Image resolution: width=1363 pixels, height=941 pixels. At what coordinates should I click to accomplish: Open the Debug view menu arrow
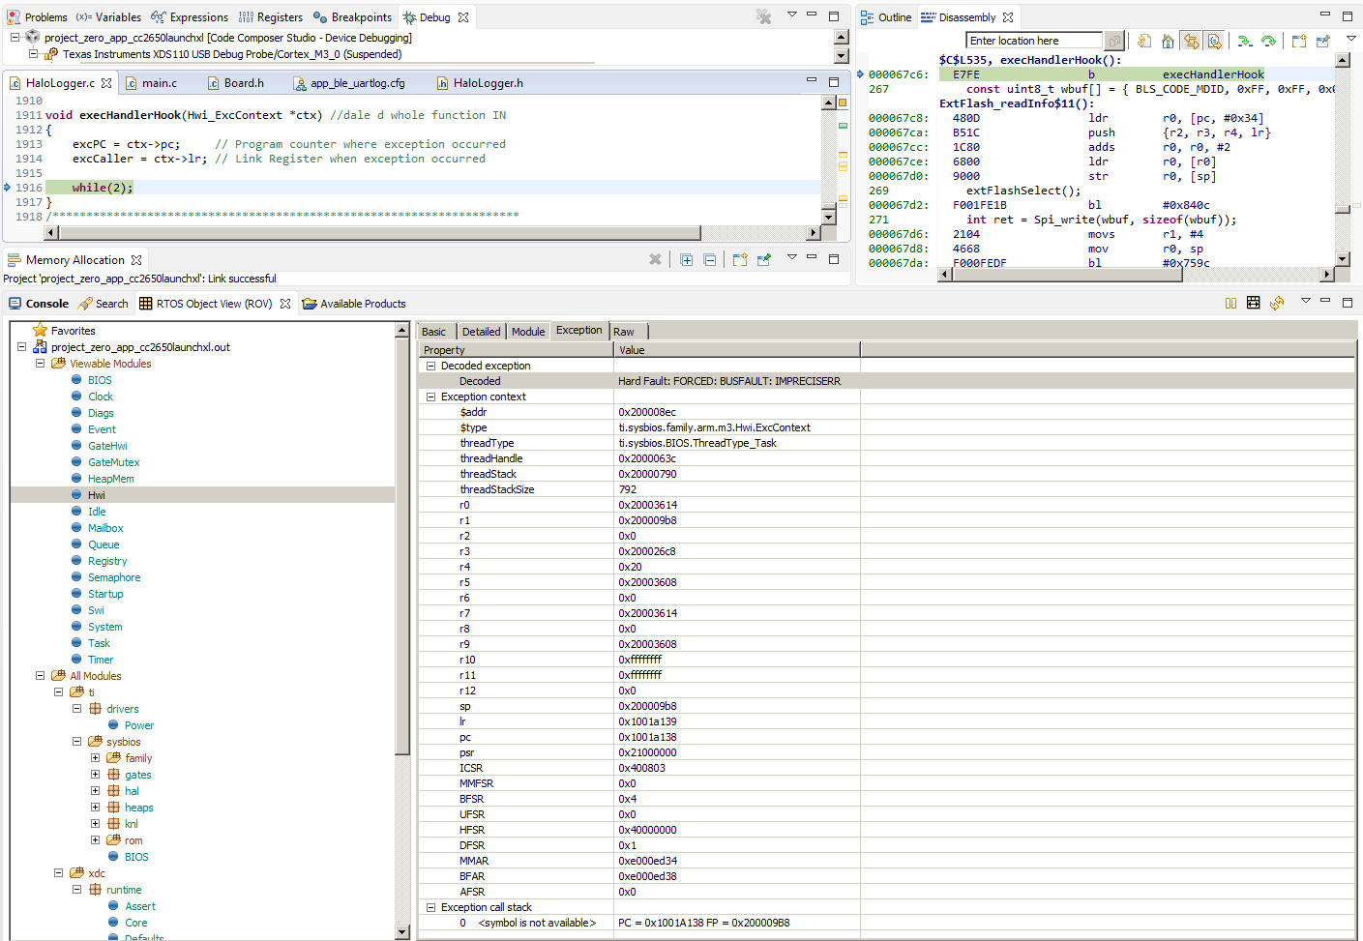click(x=791, y=15)
